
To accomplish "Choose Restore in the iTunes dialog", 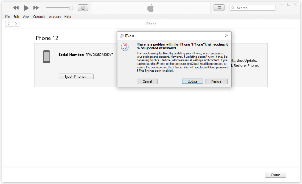I will point(216,81).
